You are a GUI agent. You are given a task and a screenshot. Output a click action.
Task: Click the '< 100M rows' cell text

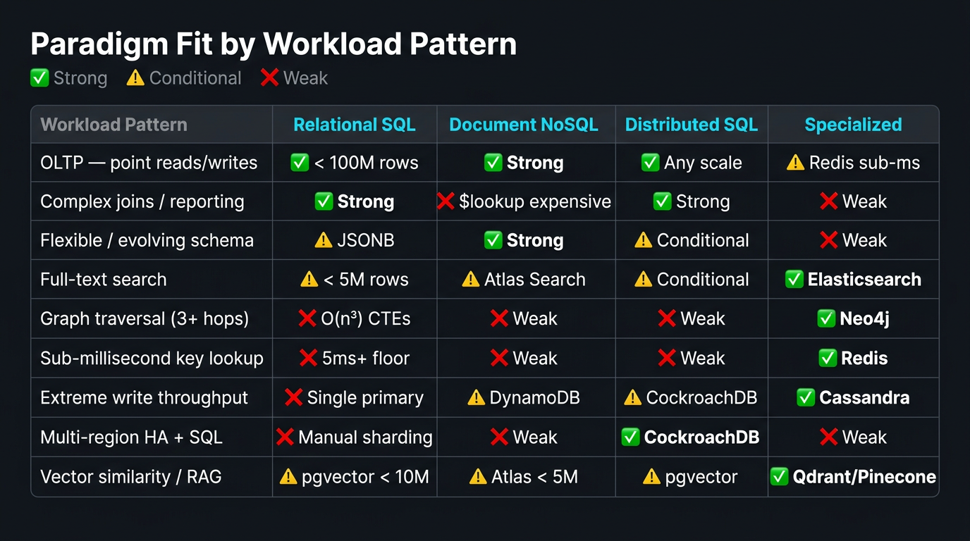point(366,163)
